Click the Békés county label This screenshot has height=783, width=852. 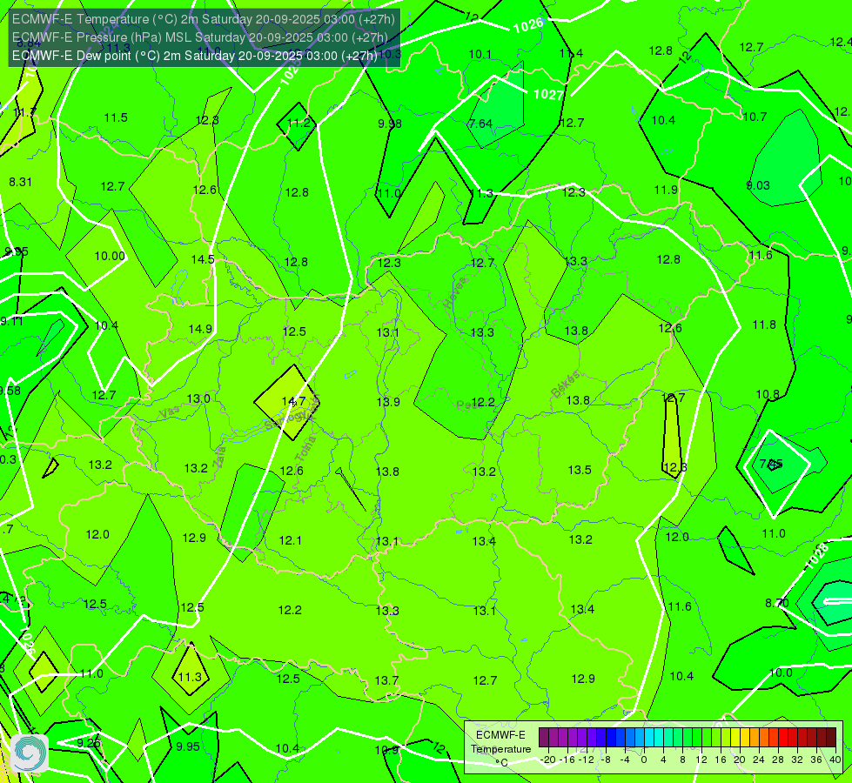[566, 385]
